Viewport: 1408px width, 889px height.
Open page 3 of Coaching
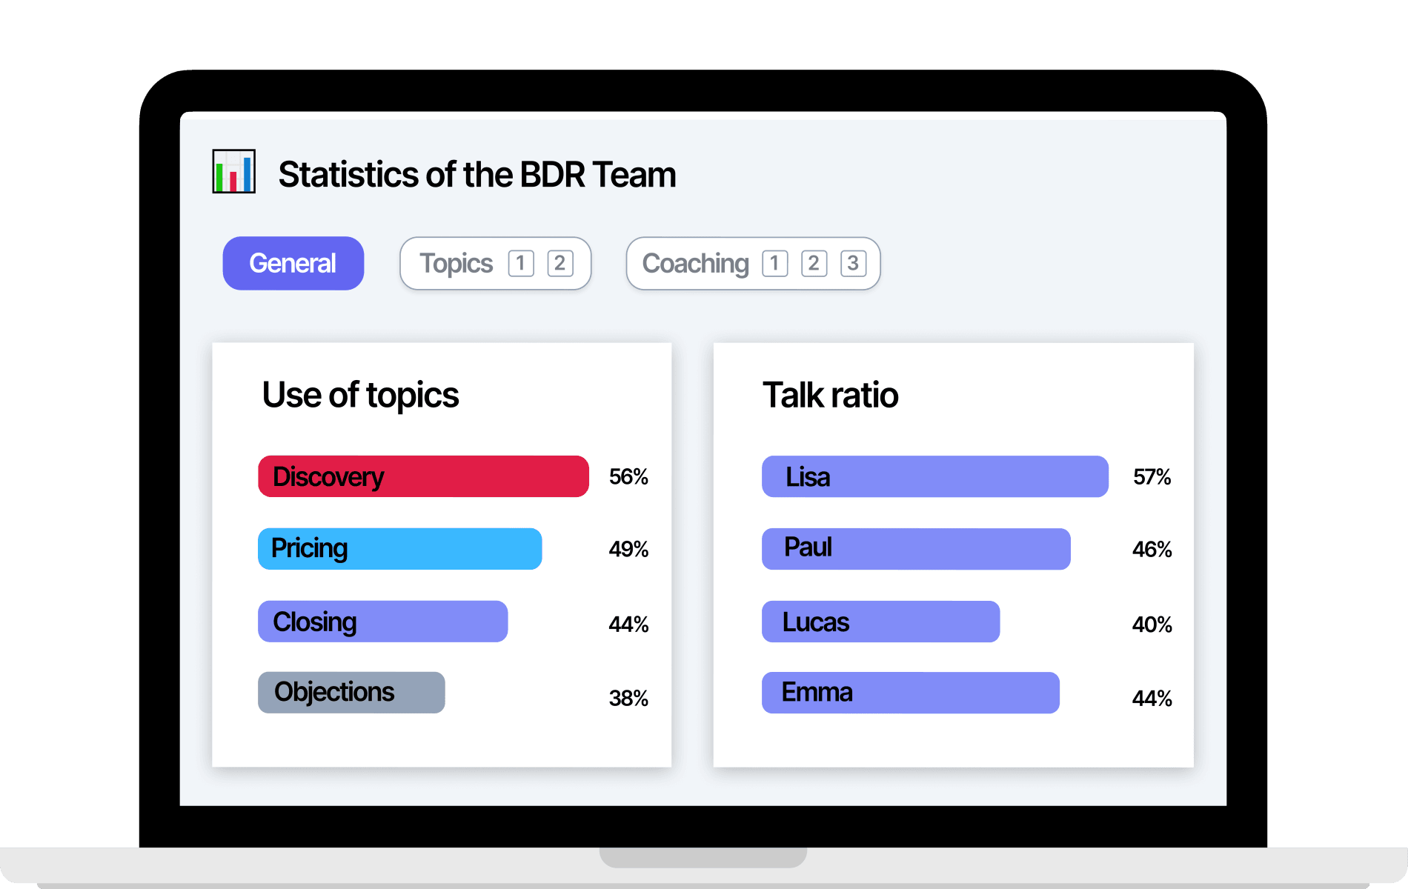[852, 263]
